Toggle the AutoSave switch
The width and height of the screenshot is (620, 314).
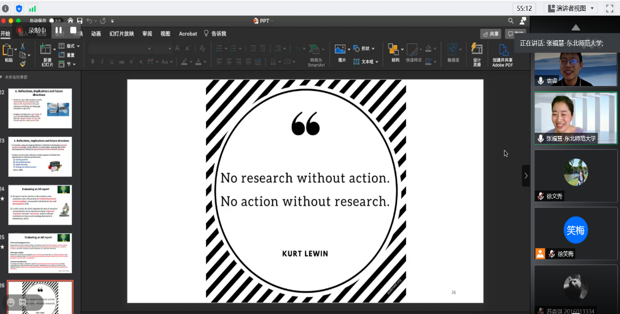(56, 21)
